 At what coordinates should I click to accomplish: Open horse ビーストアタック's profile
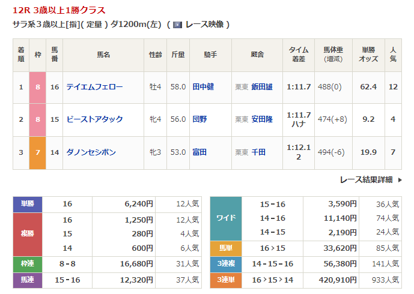94,119
